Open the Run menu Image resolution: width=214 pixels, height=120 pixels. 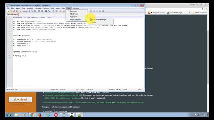pyautogui.click(x=63, y=8)
